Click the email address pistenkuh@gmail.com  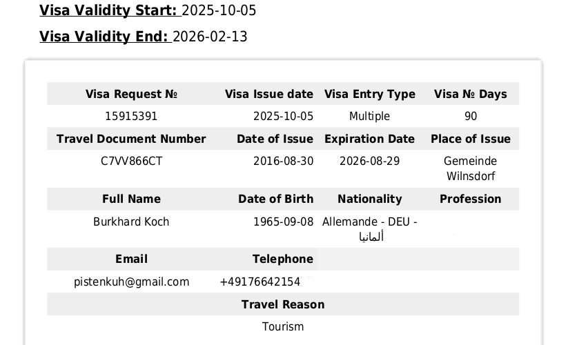point(131,282)
